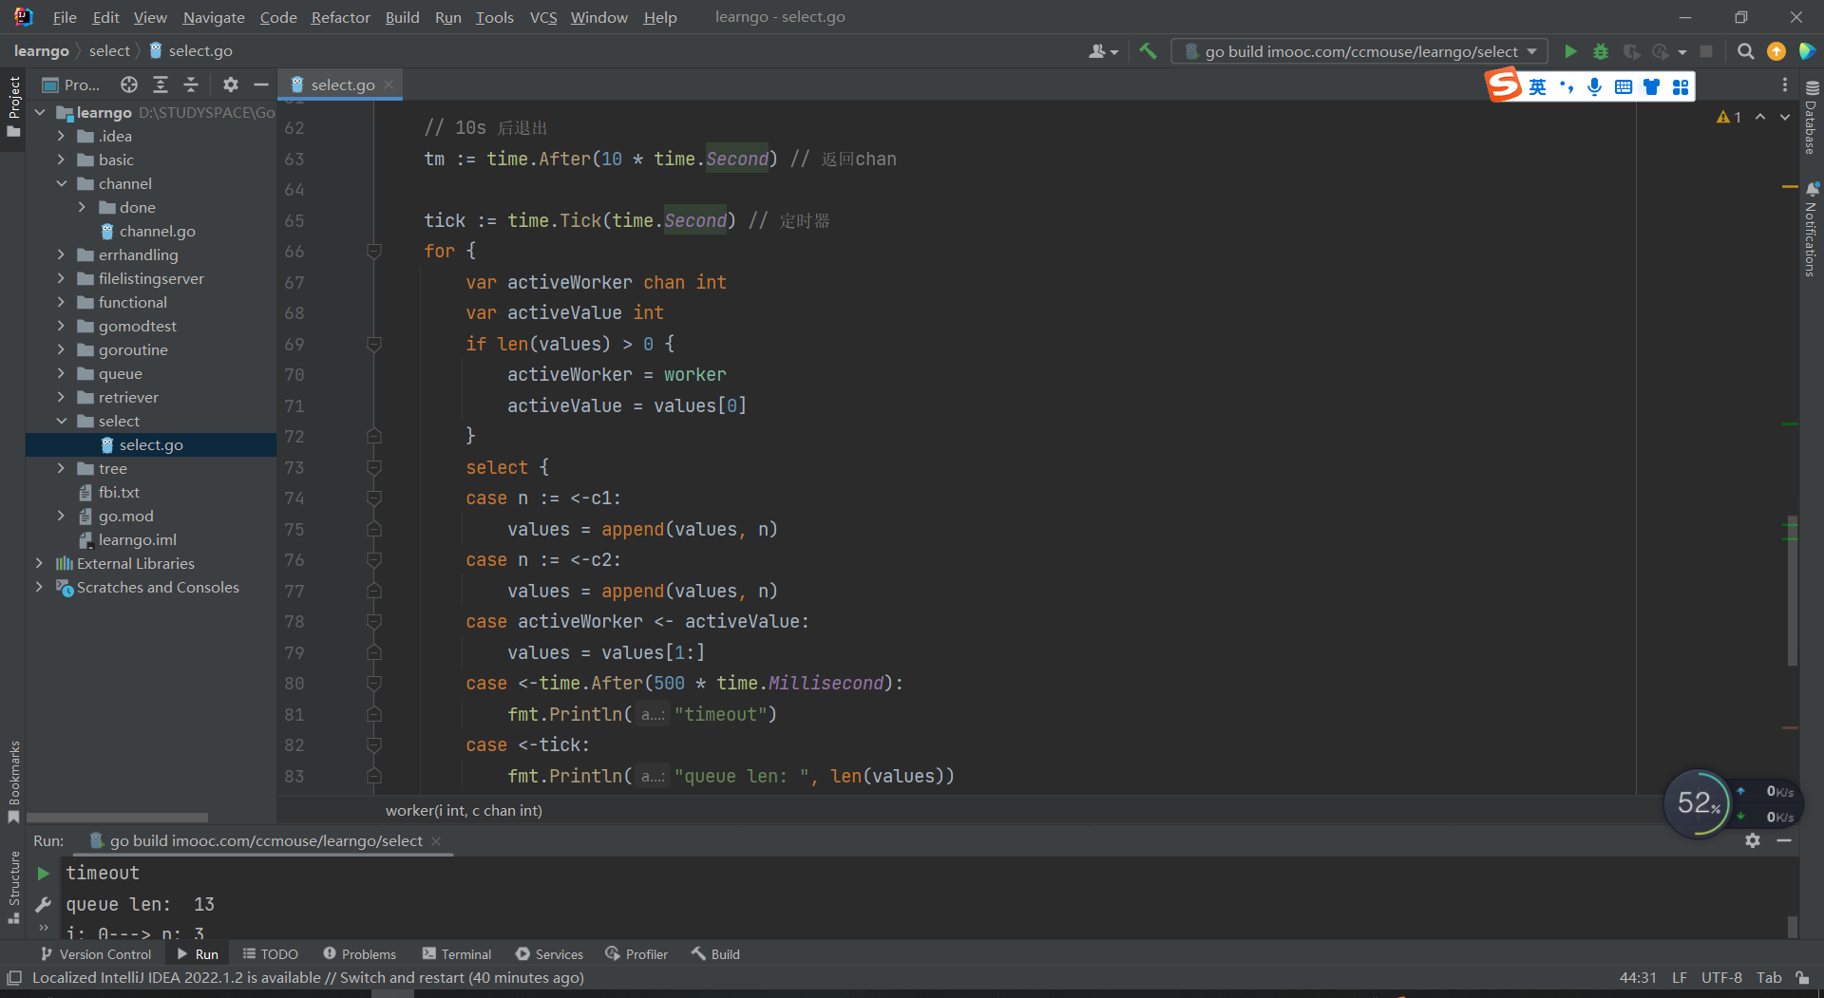Screen dimensions: 1824x998
Task: Collapse the channel folder
Action: tap(61, 183)
